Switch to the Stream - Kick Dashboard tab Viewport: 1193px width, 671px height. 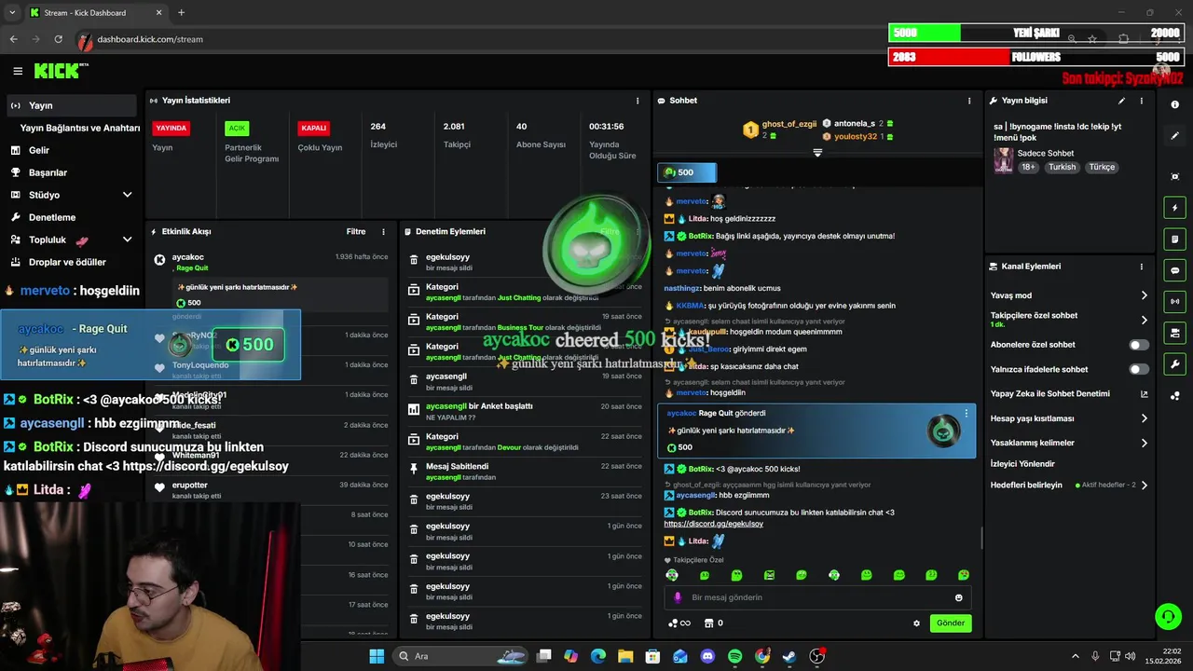click(95, 12)
